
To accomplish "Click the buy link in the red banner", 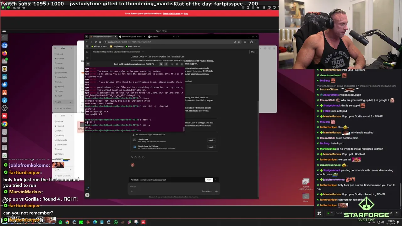I will click(186, 13).
